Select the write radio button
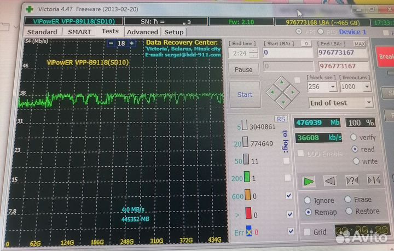This screenshot has height=251, width=394. pos(356,161)
